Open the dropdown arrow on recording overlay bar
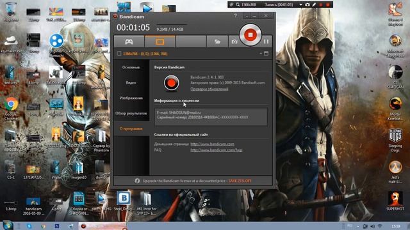The height and width of the screenshot is (230, 410). tap(300, 4)
